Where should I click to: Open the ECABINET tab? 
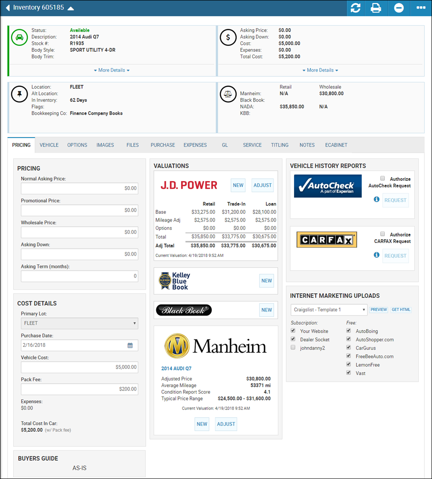pyautogui.click(x=336, y=145)
